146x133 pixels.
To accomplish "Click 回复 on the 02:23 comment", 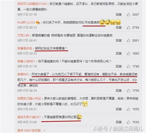I will pos(119,53).
